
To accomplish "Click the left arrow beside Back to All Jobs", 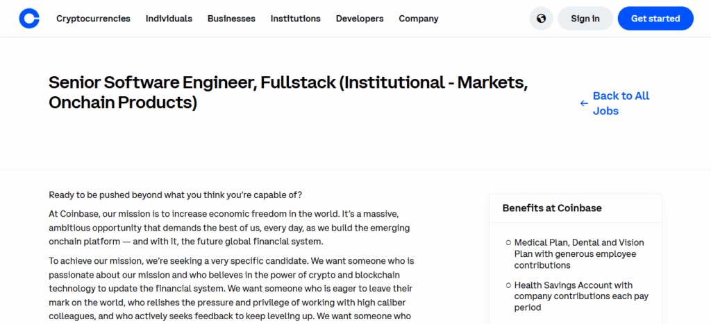I will click(584, 104).
